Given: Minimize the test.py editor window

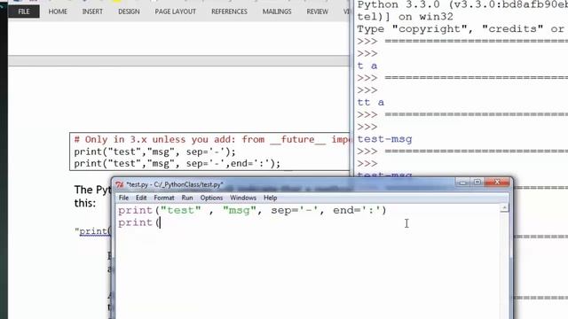Looking at the screenshot, I should point(462,183).
